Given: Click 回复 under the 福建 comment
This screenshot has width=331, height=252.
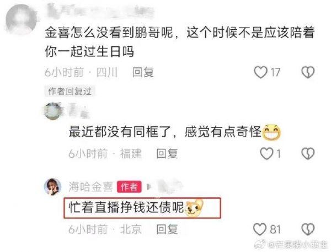Looking at the screenshot, I should click(x=167, y=153).
